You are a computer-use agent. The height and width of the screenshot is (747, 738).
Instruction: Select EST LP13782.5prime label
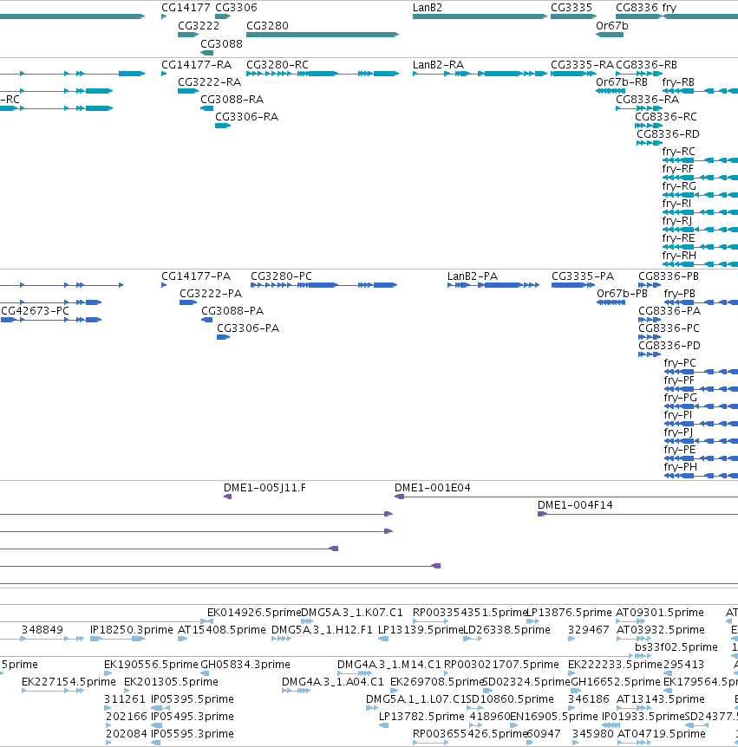point(421,717)
